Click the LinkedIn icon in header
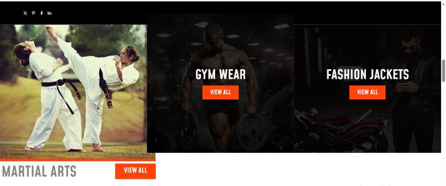The height and width of the screenshot is (186, 446). 49,13
